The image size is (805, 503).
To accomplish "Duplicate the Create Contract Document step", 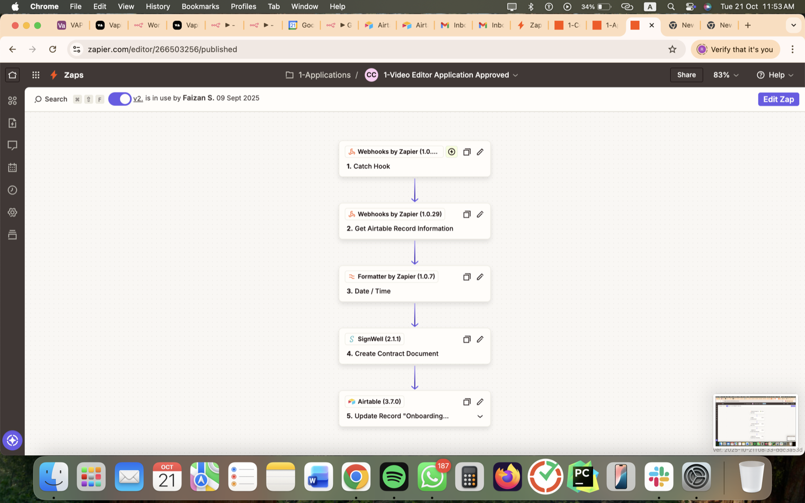I will coord(467,339).
